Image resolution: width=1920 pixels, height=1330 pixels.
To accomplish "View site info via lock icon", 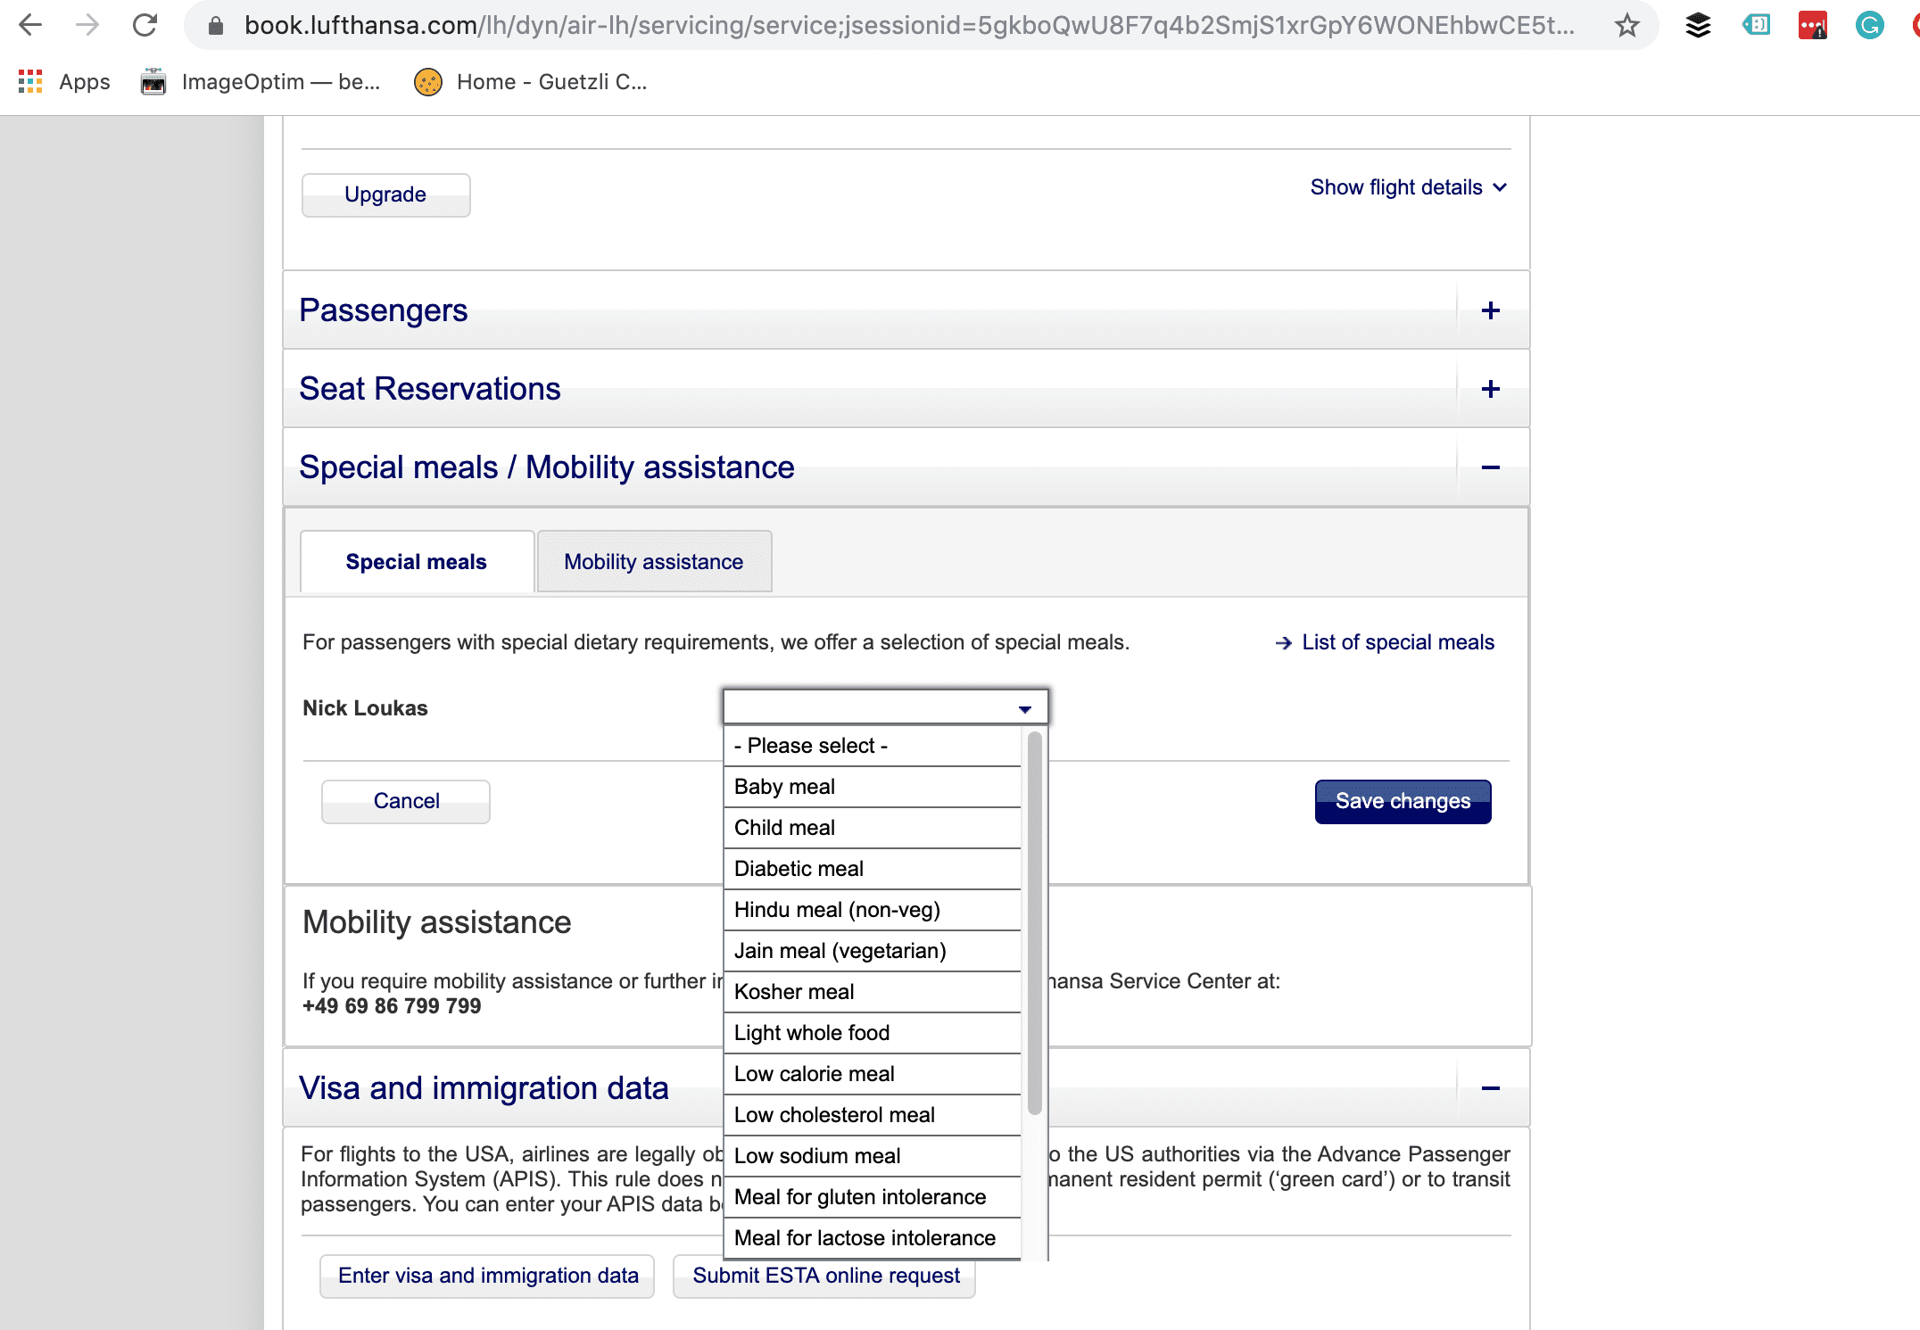I will [x=215, y=26].
